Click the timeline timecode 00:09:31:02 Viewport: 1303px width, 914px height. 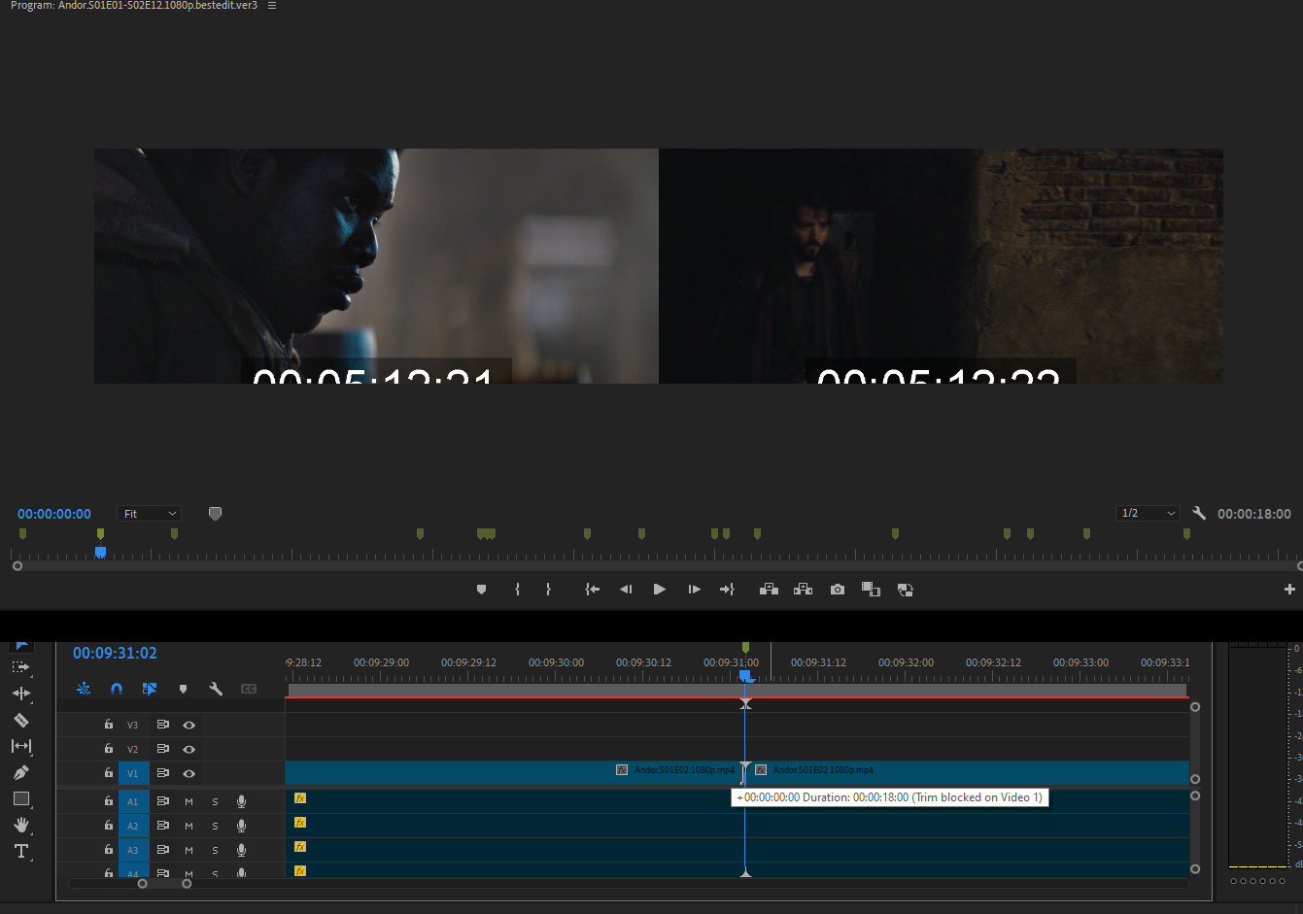tap(115, 653)
